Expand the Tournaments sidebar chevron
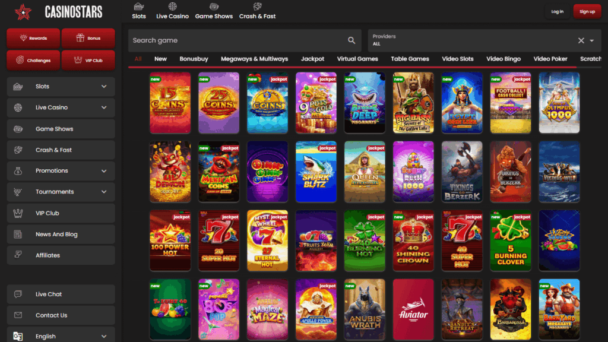Viewport: 608px width, 342px height. click(104, 192)
